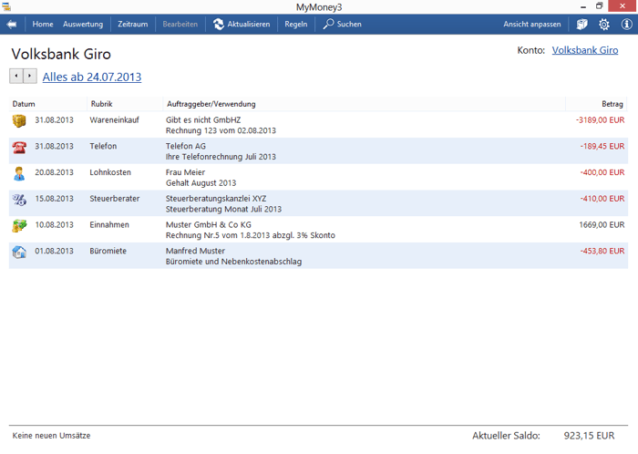Click the red telephone icon for Telefon

(x=19, y=148)
